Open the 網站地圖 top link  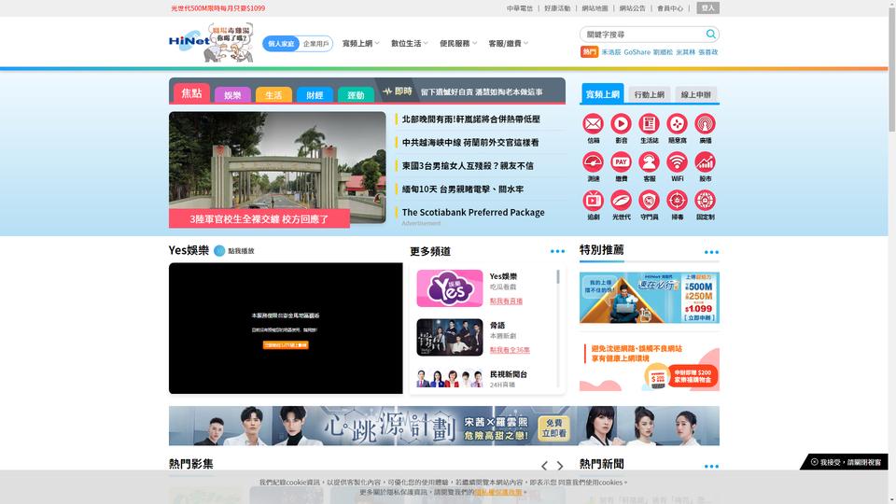(x=595, y=8)
